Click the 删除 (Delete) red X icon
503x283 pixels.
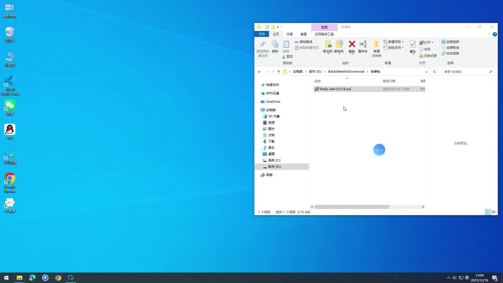click(352, 44)
